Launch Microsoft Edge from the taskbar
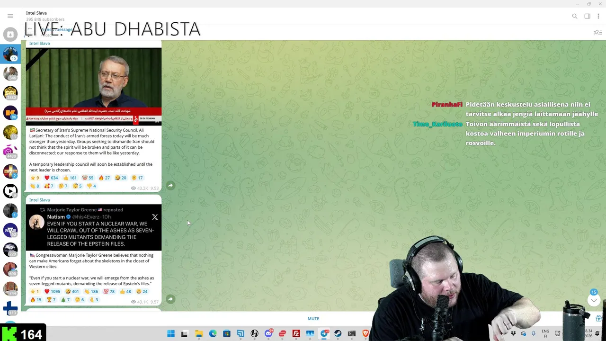The width and height of the screenshot is (606, 341). point(213,334)
